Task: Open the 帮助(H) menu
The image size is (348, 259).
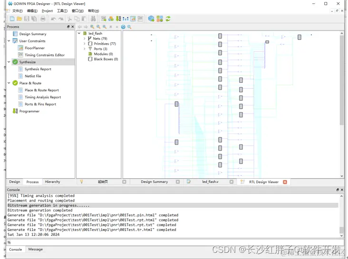Action: point(94,10)
